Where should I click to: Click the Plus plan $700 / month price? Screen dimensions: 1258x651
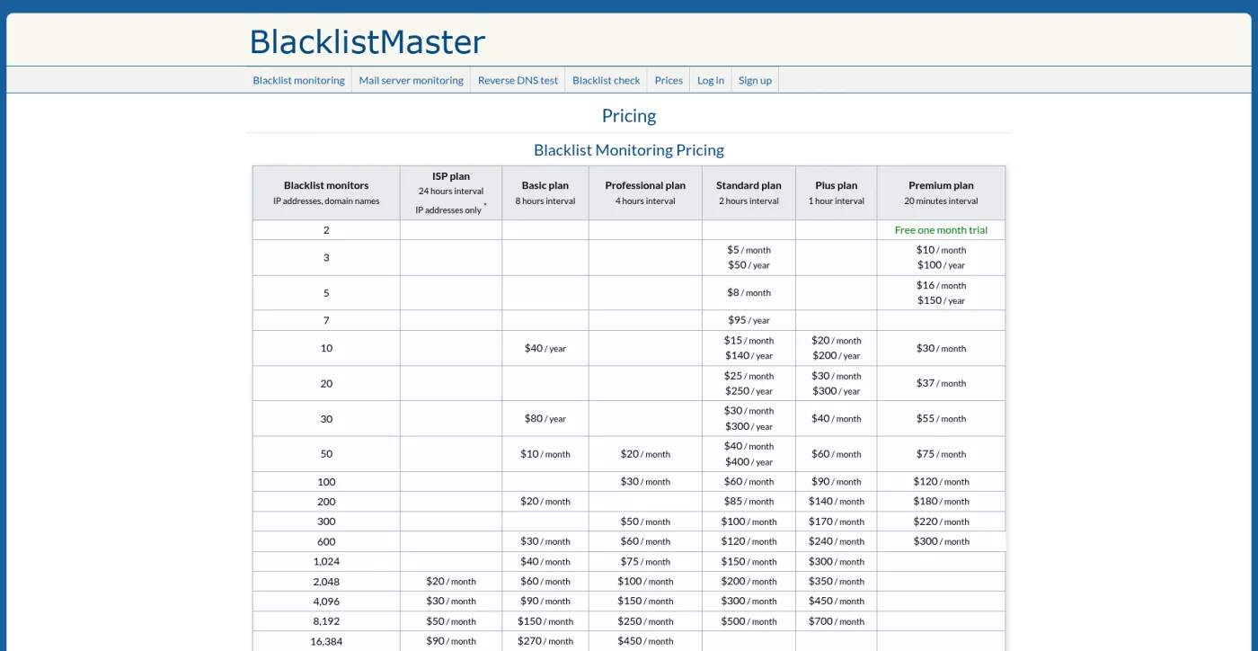coord(836,621)
